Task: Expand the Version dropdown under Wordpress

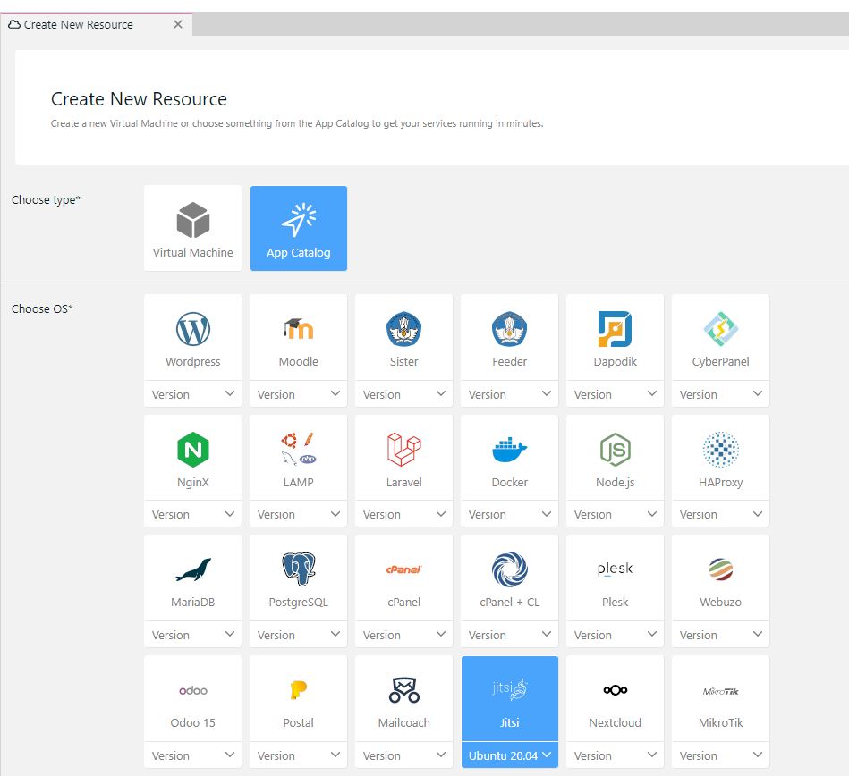Action: [x=192, y=394]
